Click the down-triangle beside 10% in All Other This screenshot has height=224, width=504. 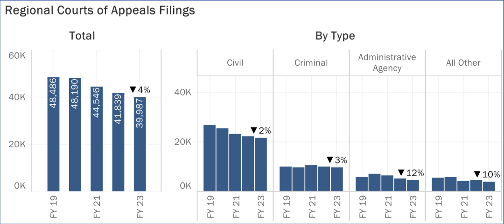(x=477, y=175)
